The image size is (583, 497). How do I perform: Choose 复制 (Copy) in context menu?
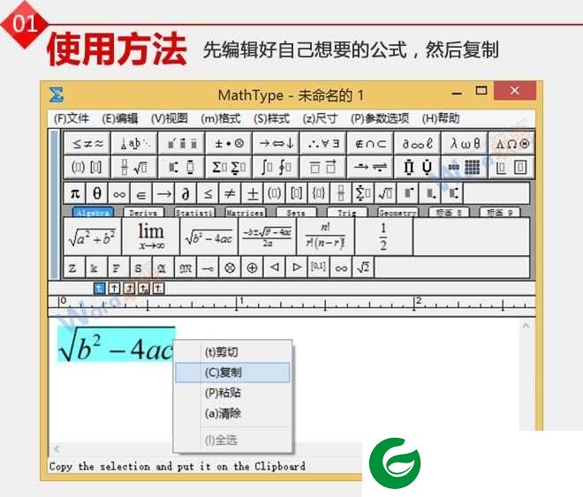[x=232, y=373]
